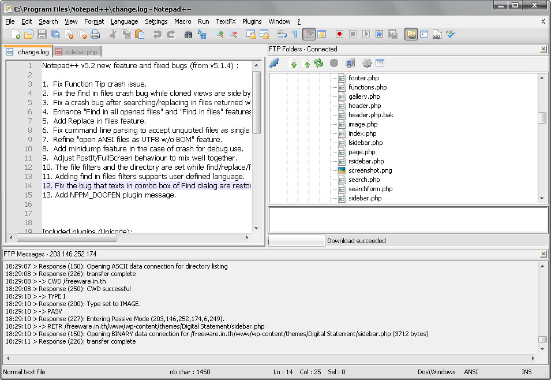
Task: Click the FTP tree vertical scrollbar thumb
Action: click(542, 117)
